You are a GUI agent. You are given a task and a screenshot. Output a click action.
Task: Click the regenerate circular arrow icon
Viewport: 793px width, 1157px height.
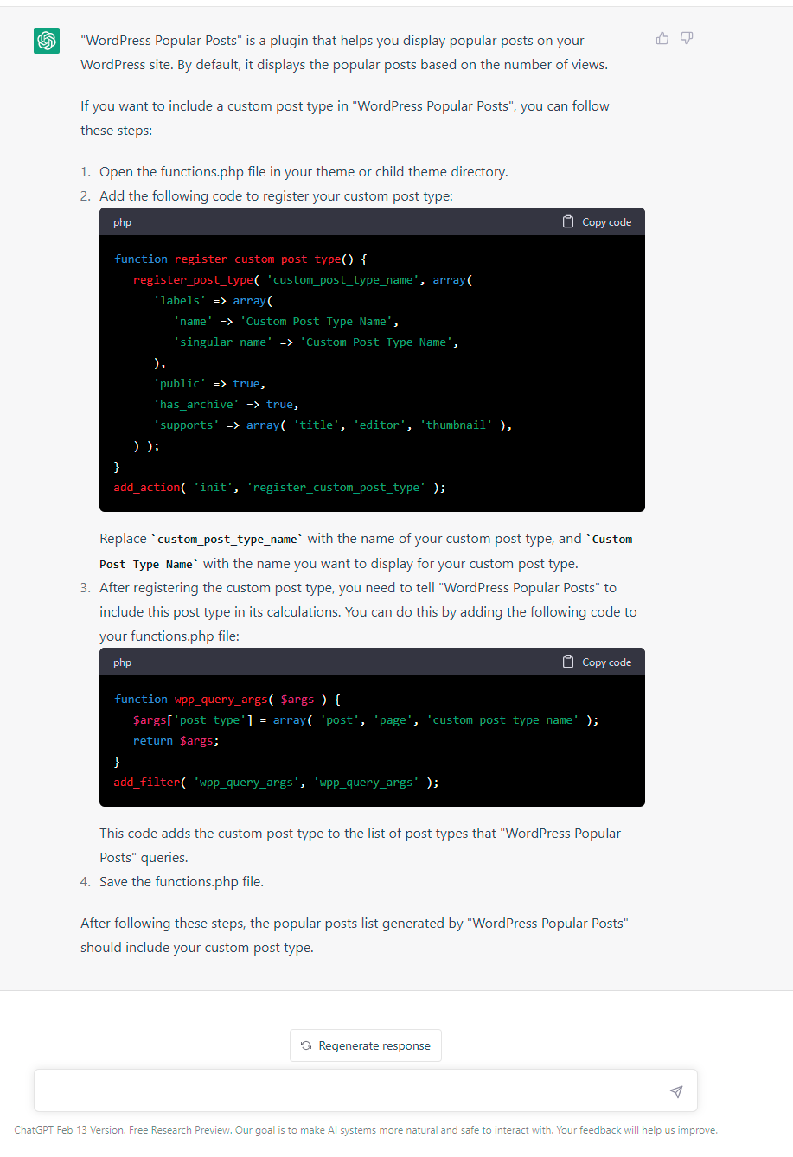(x=306, y=1045)
